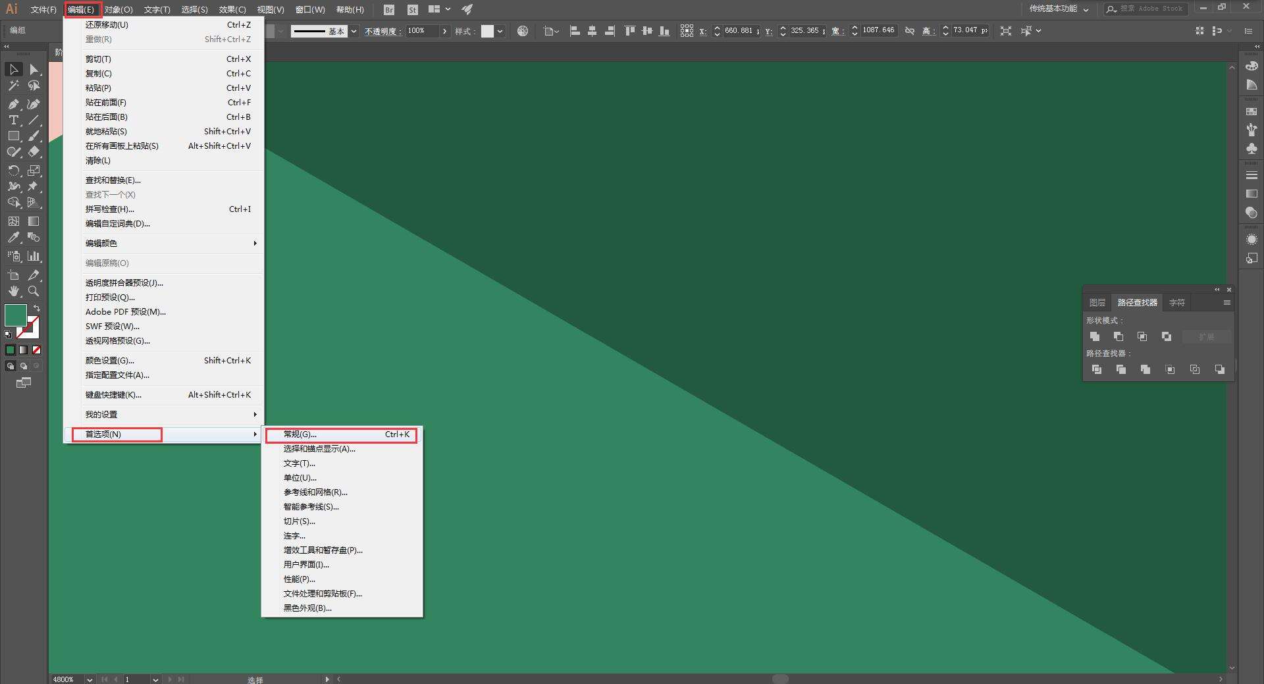Click the Adobe Stock search field
Screen dimensions: 1264x684
(x=1151, y=9)
